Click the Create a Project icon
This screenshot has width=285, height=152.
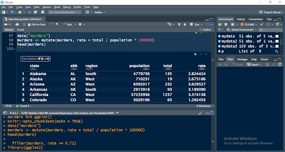[x=13, y=12]
